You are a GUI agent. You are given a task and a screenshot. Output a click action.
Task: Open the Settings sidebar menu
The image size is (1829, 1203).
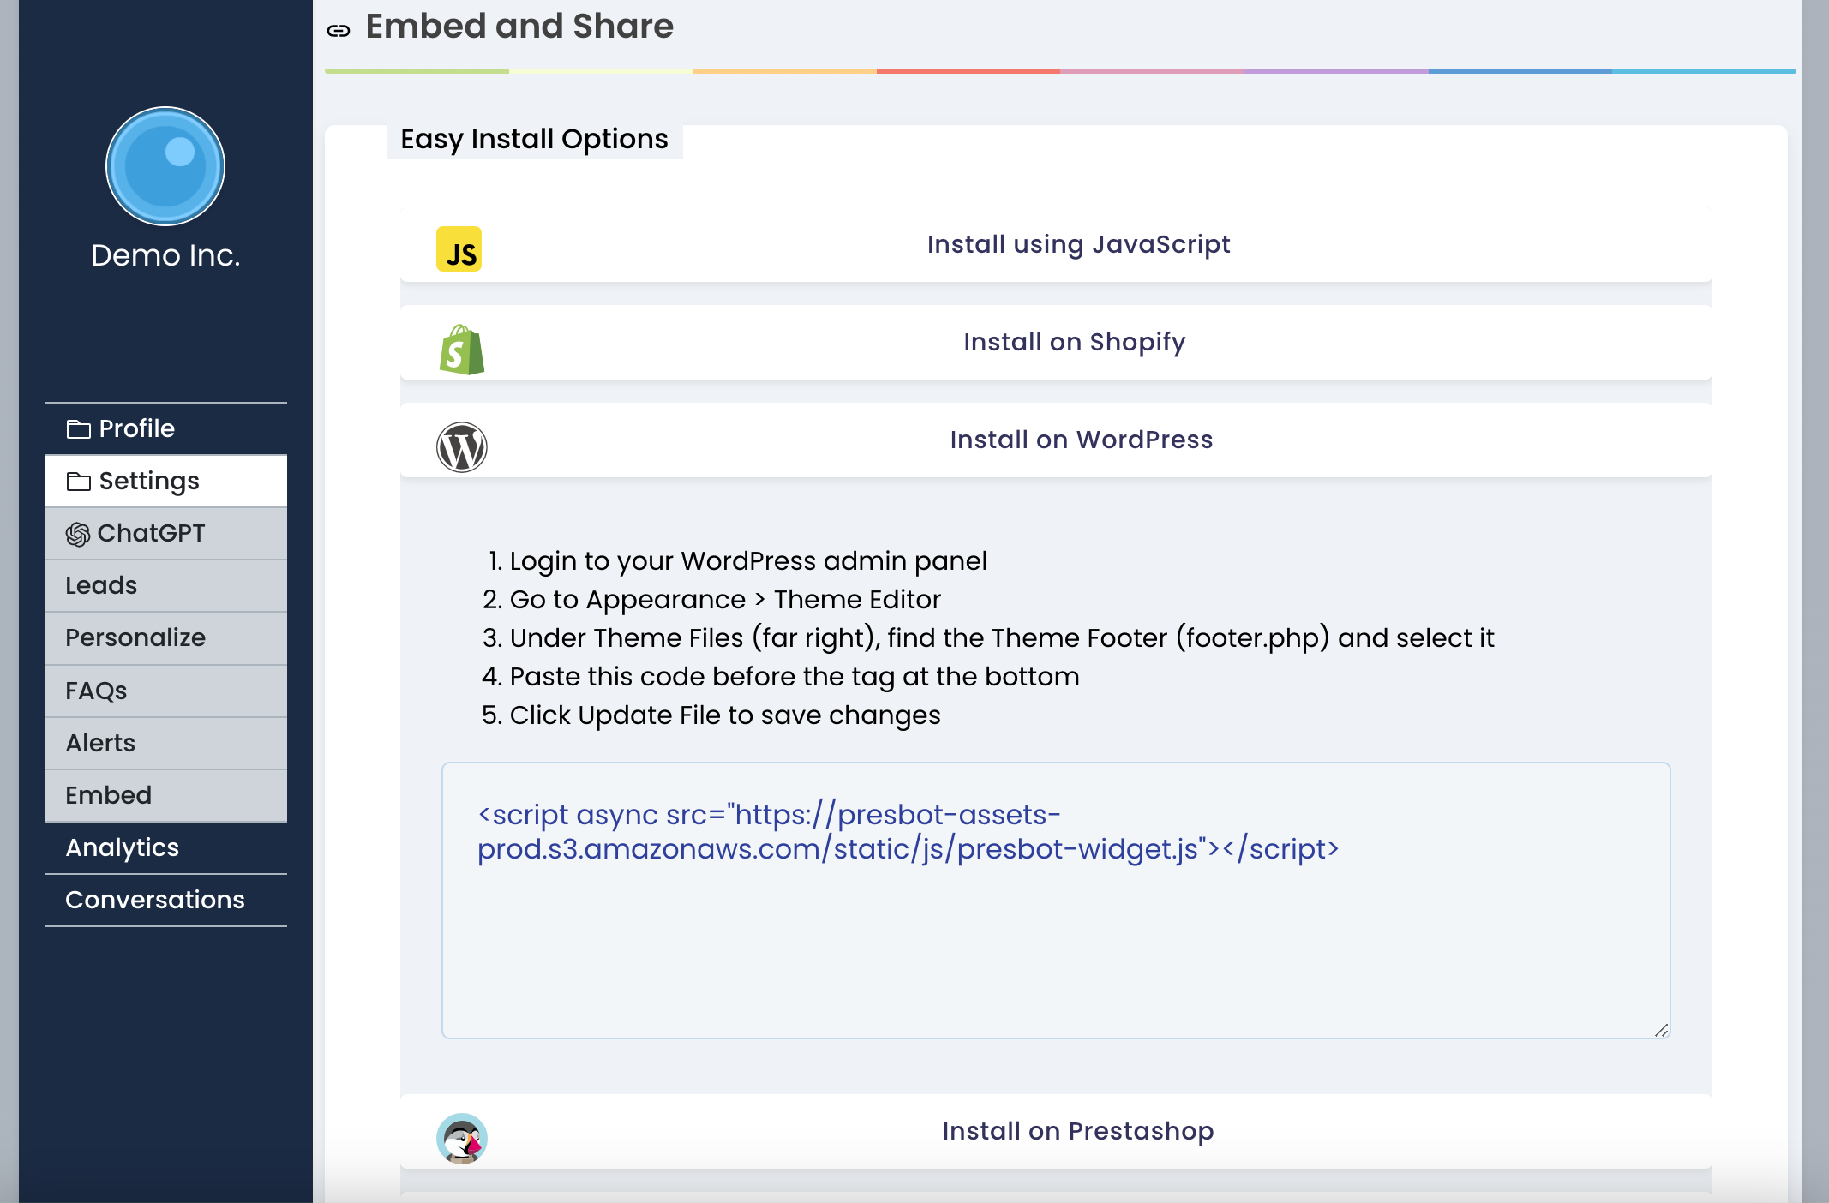(x=149, y=482)
